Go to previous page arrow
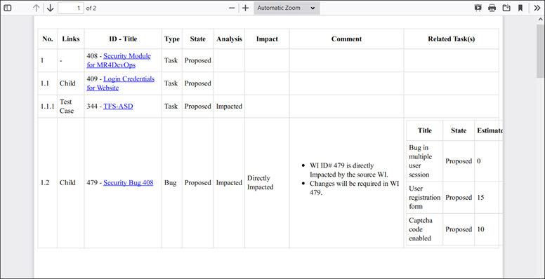 click(36, 8)
